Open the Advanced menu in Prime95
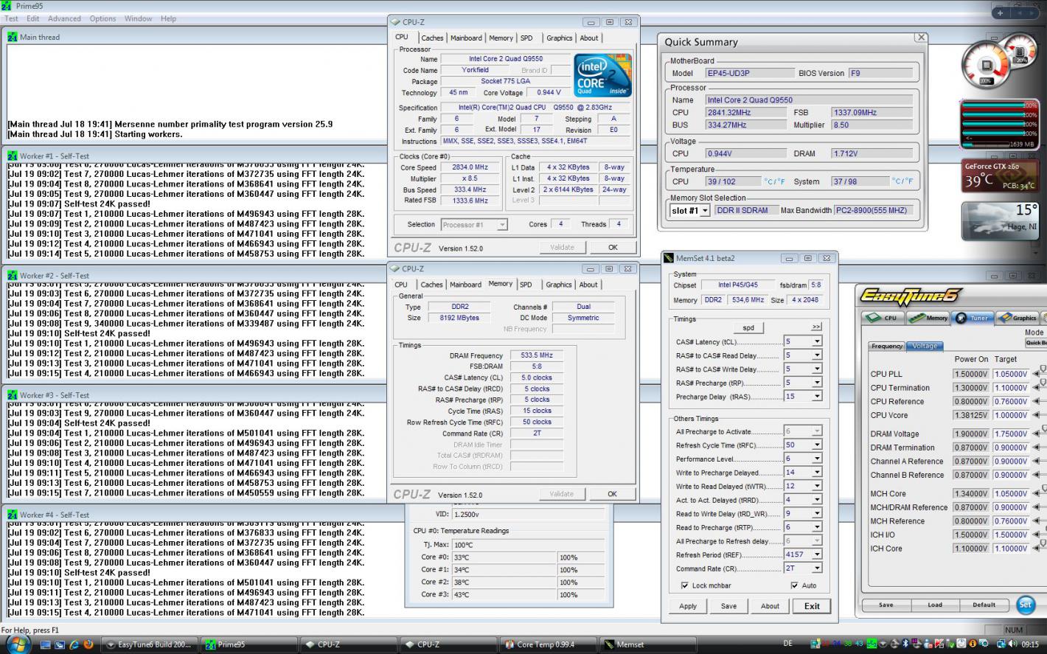Image resolution: width=1047 pixels, height=654 pixels. [64, 18]
